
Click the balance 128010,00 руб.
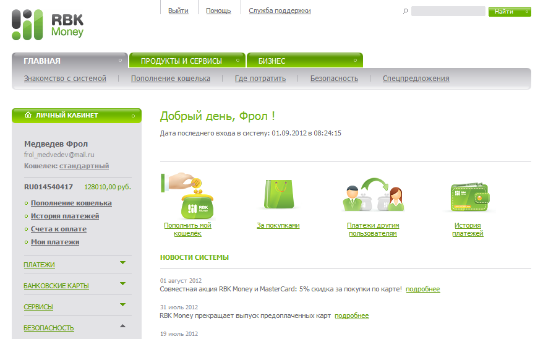click(108, 187)
